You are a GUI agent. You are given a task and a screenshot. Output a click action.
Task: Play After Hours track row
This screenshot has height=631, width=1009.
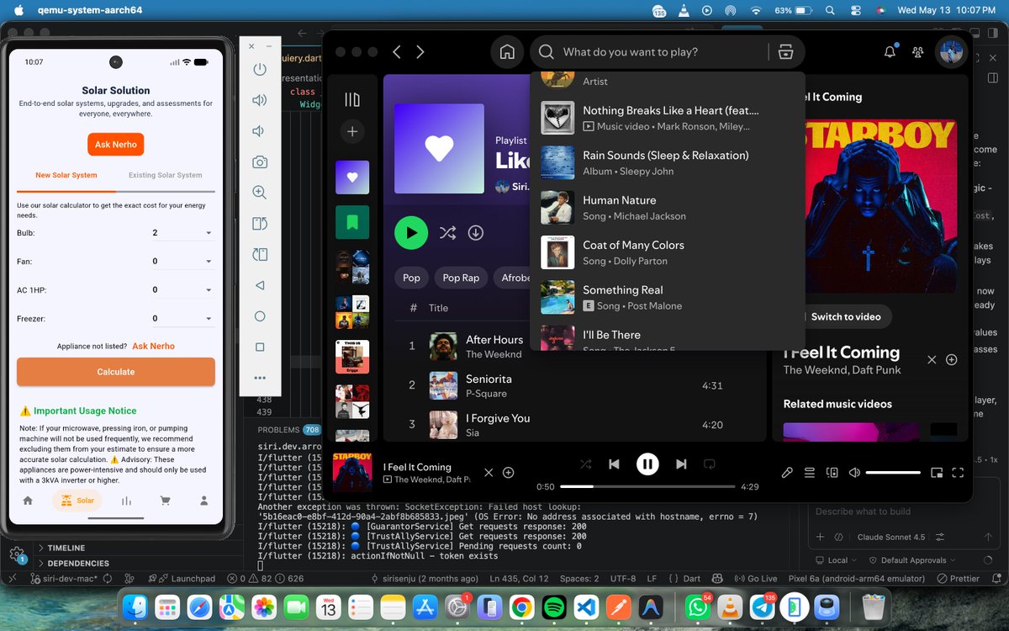pos(576,346)
